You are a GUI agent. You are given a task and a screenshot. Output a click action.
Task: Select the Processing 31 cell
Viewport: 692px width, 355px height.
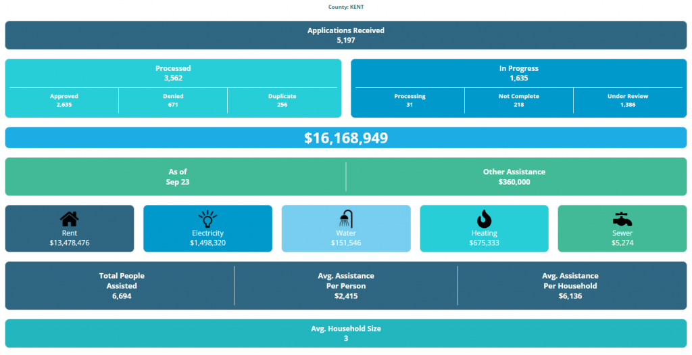coord(410,101)
